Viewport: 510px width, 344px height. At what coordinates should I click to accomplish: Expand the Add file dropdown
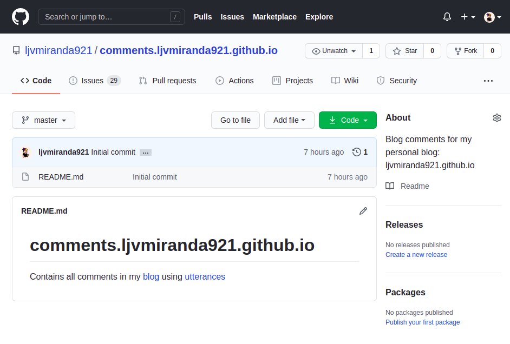click(289, 120)
